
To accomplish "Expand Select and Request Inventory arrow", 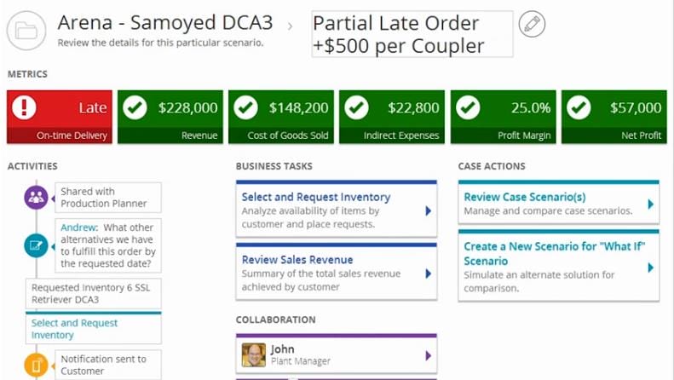I will tap(428, 210).
